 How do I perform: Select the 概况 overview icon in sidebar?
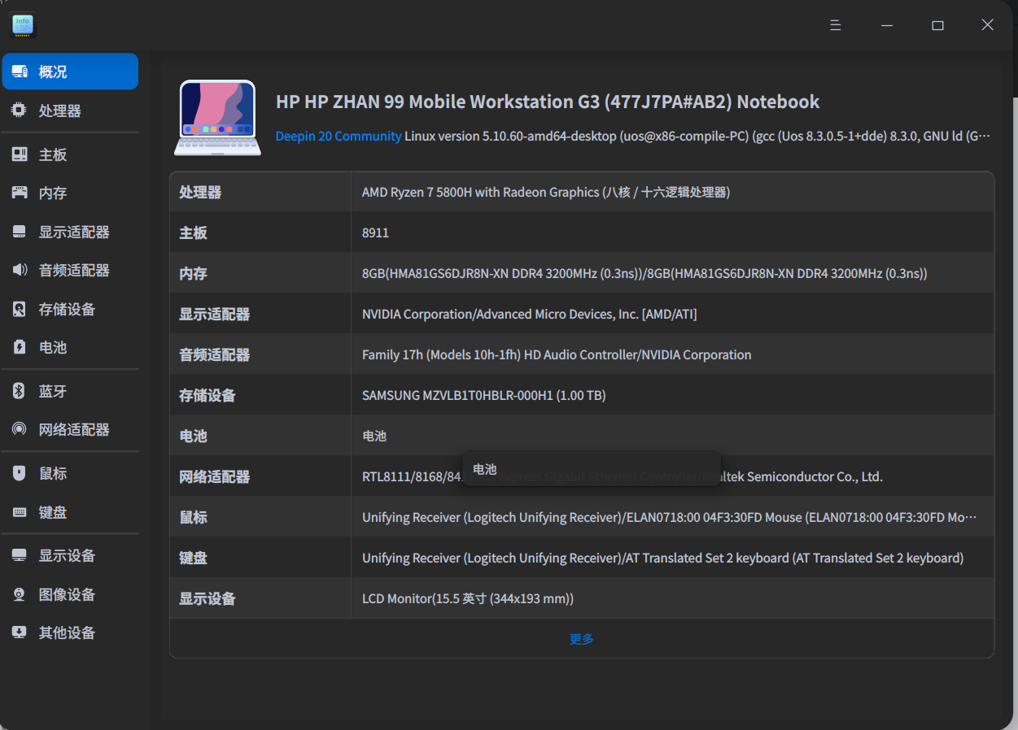coord(20,72)
